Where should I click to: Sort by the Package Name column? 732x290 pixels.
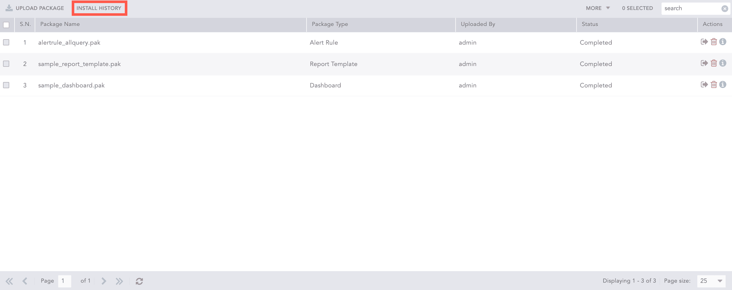[x=59, y=24]
